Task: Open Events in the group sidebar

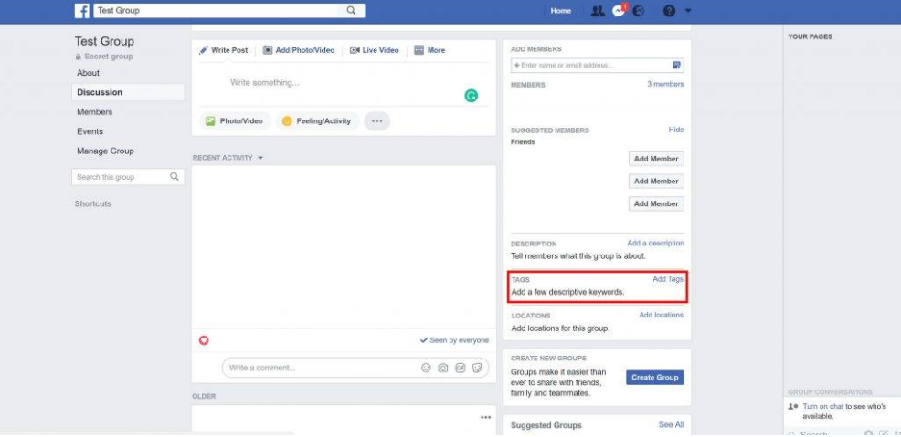Action: pos(90,131)
